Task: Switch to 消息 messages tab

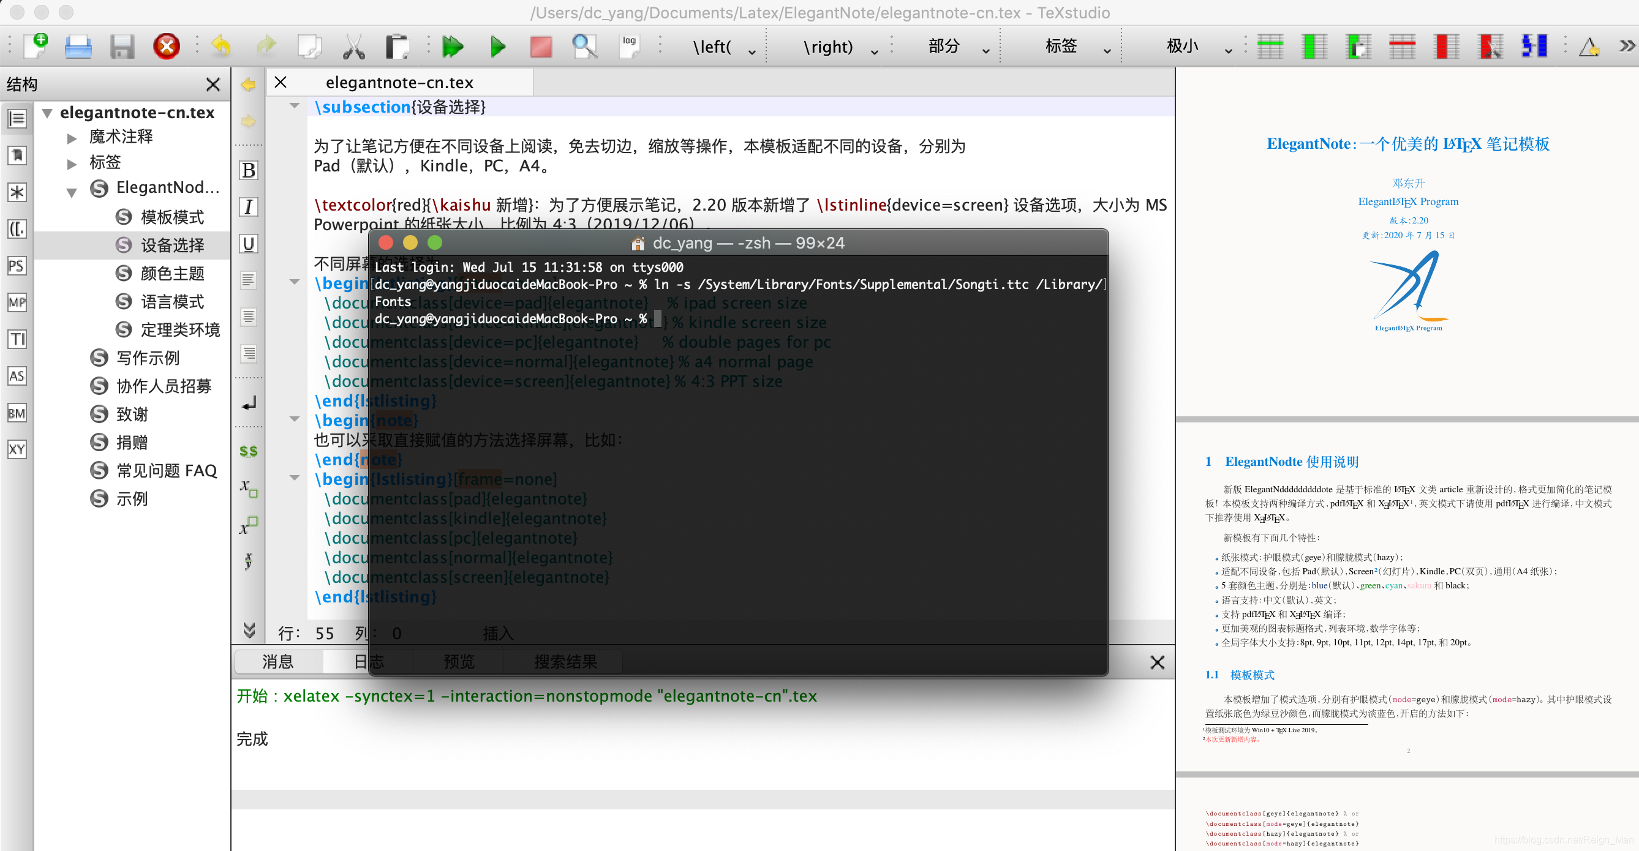Action: click(278, 662)
